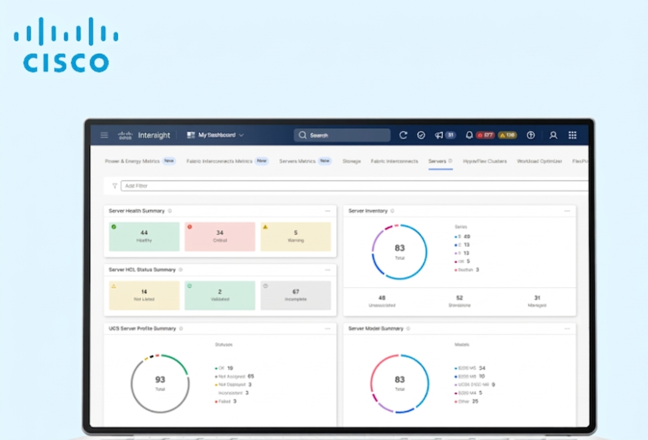Switch to Fabric Interconnects tab
The height and width of the screenshot is (440, 648).
pos(394,161)
